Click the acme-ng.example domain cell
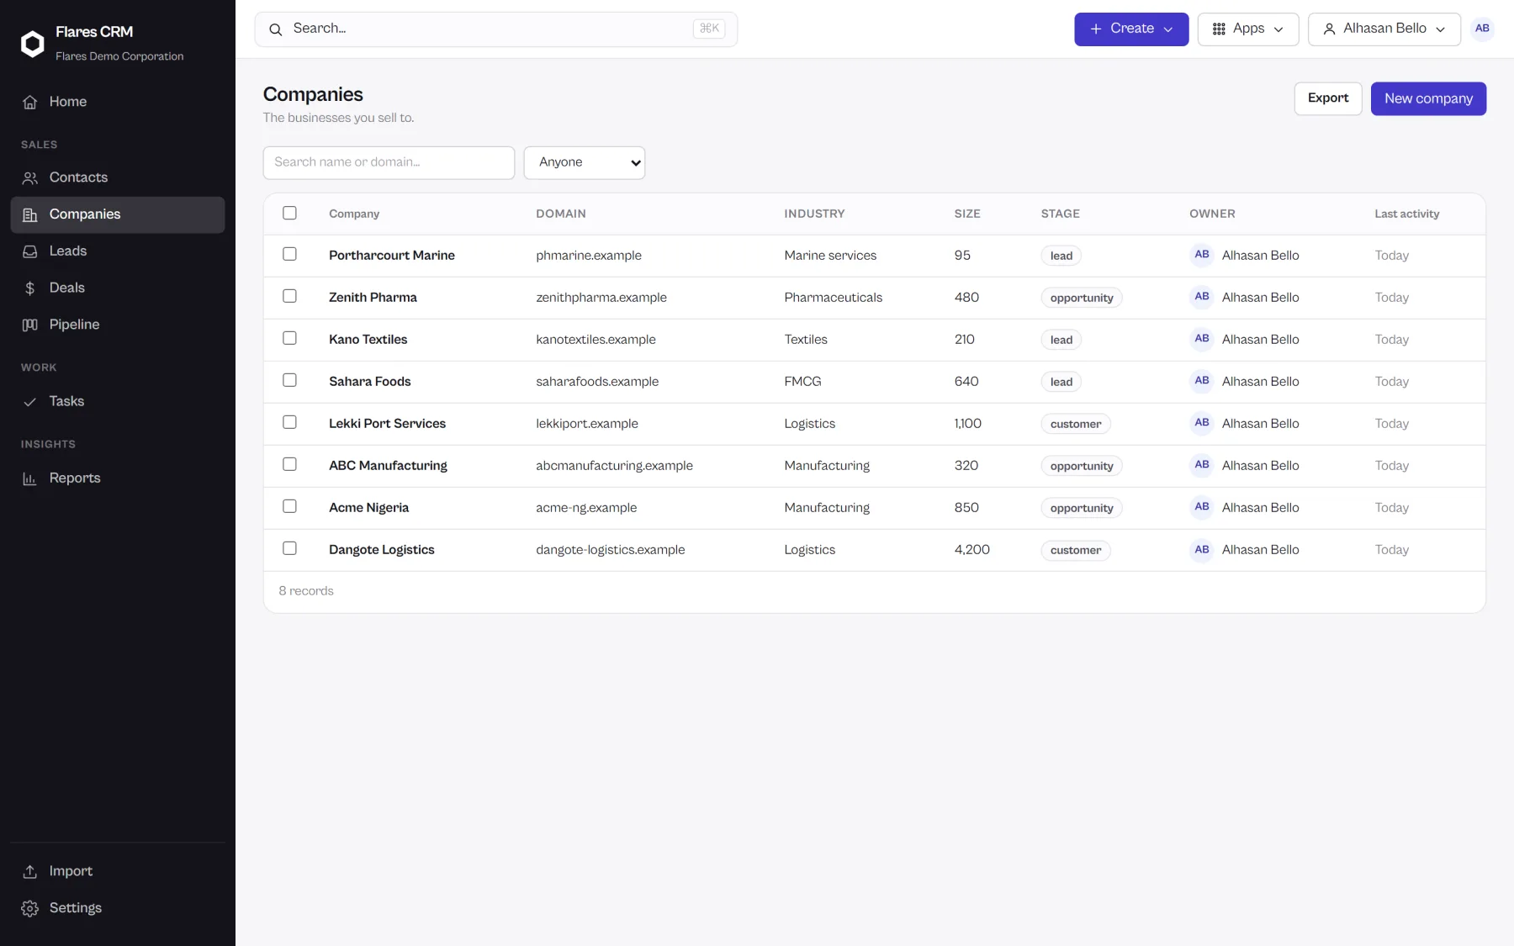The image size is (1514, 946). pyautogui.click(x=586, y=508)
